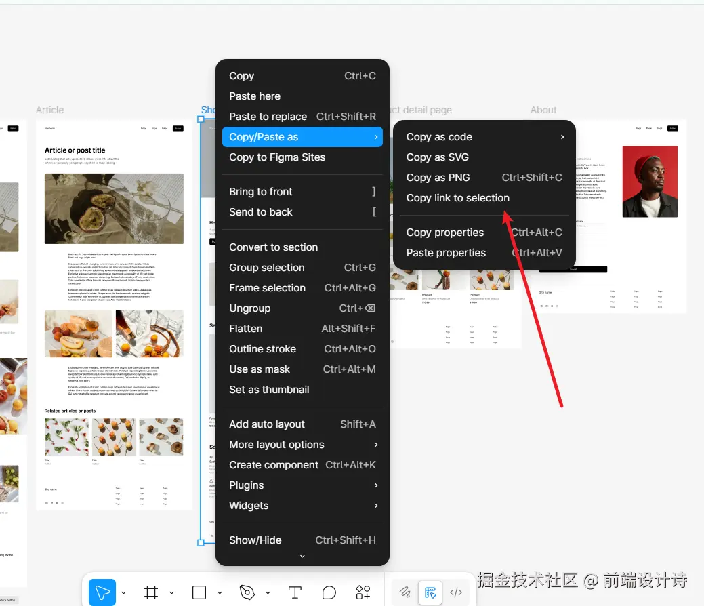Select the Text tool
Screen dimensions: 704x606
295,592
